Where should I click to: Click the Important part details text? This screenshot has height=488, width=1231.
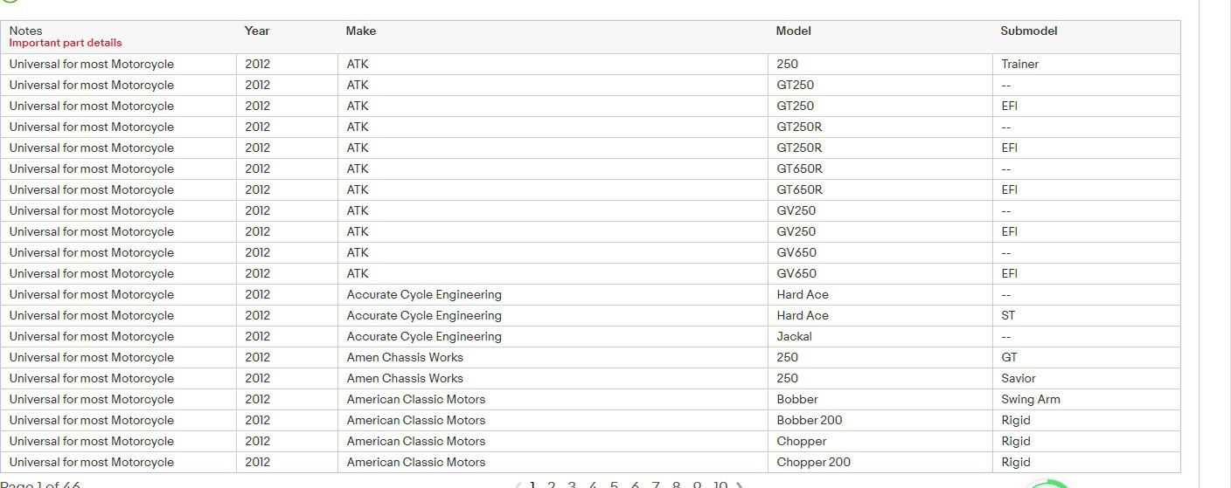pos(66,43)
